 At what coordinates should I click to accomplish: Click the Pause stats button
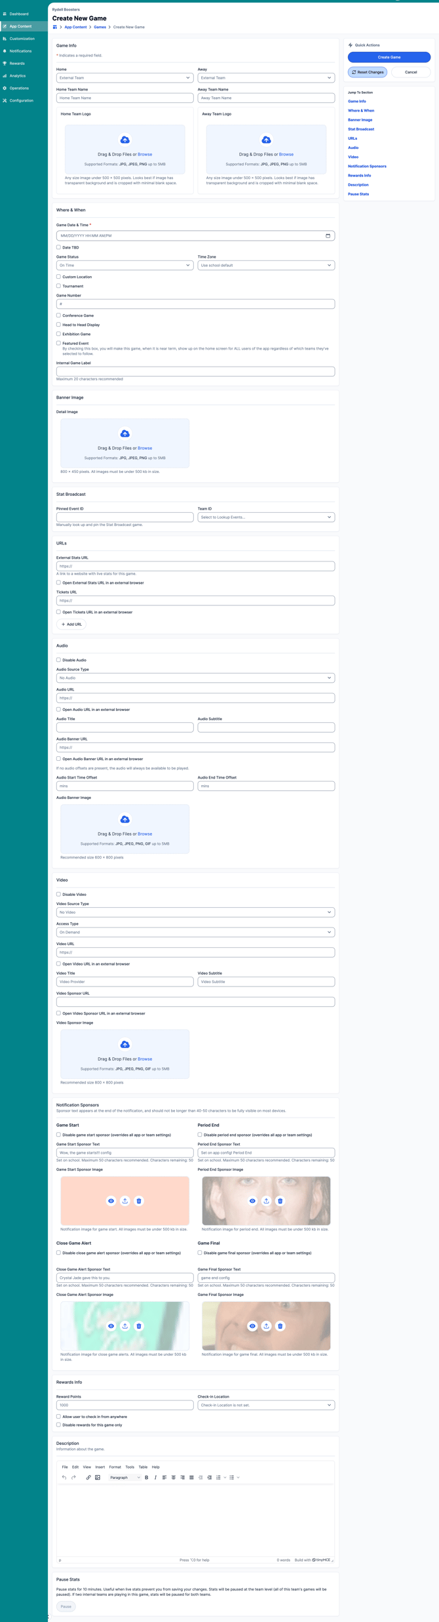pyautogui.click(x=66, y=1606)
